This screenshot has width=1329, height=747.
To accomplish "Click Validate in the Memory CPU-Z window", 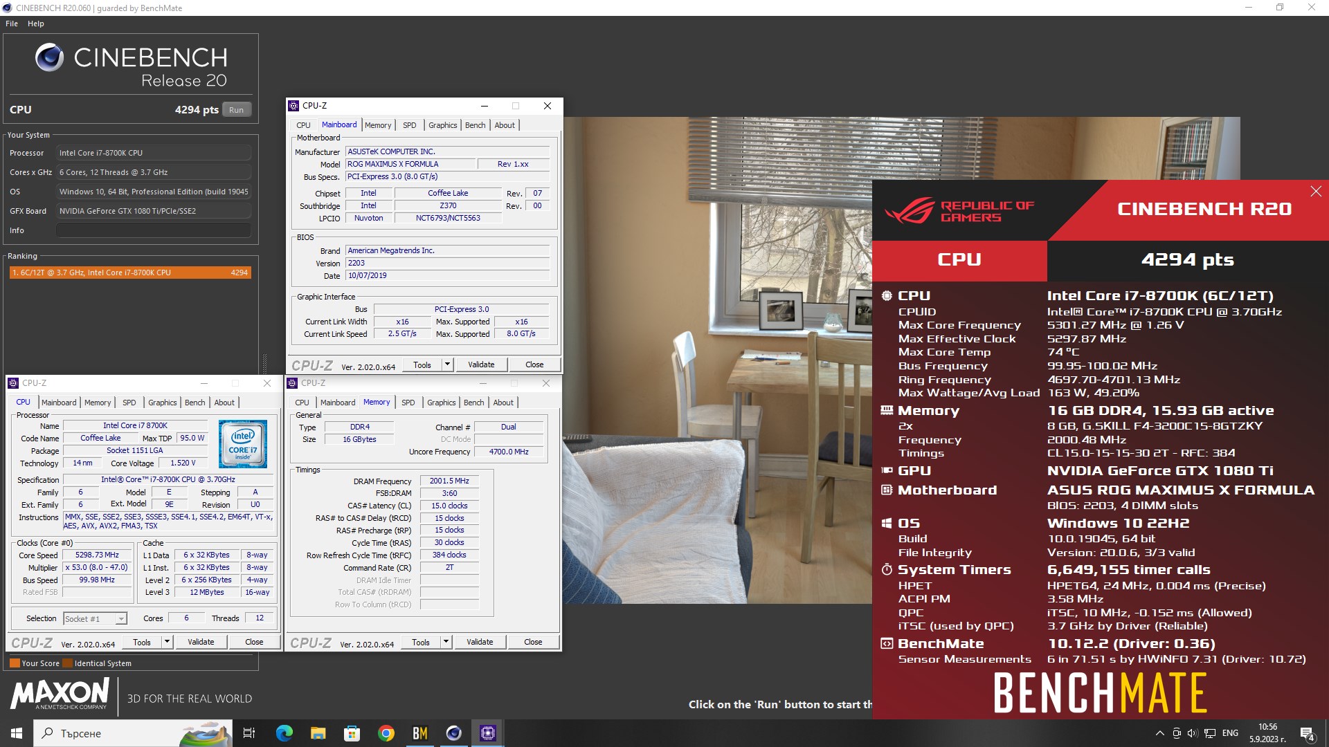I will tap(480, 642).
